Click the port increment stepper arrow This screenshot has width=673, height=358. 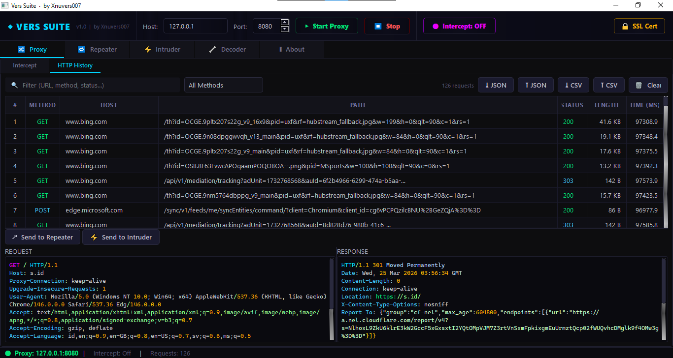284,23
